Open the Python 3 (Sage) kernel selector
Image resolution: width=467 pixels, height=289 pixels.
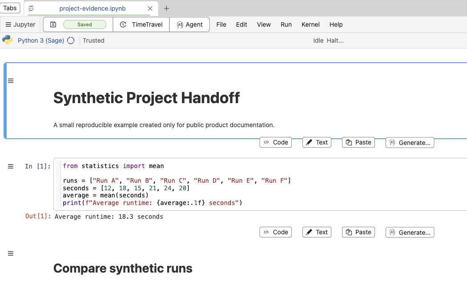41,40
